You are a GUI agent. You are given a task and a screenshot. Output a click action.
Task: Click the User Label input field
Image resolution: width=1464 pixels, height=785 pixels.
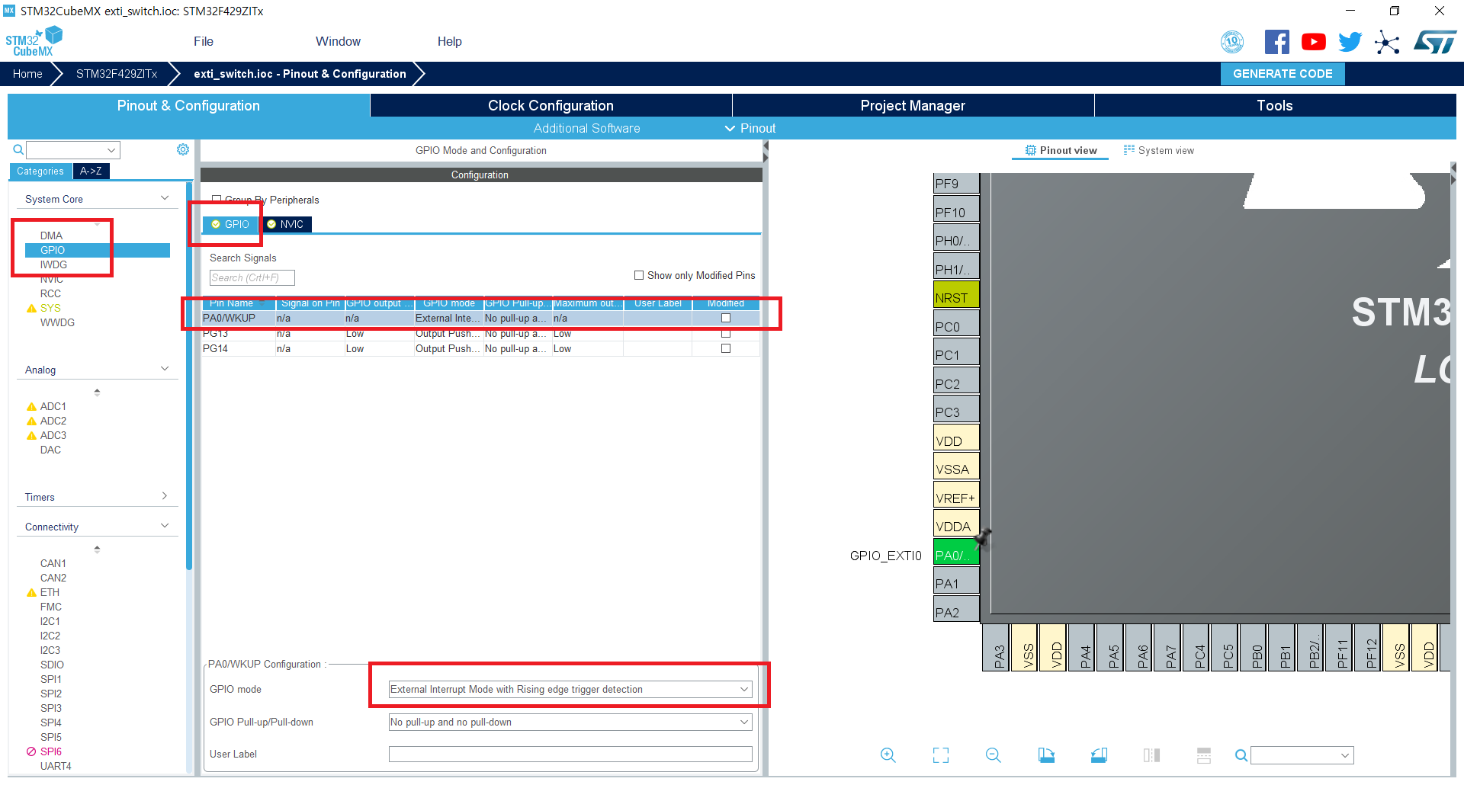tap(570, 754)
